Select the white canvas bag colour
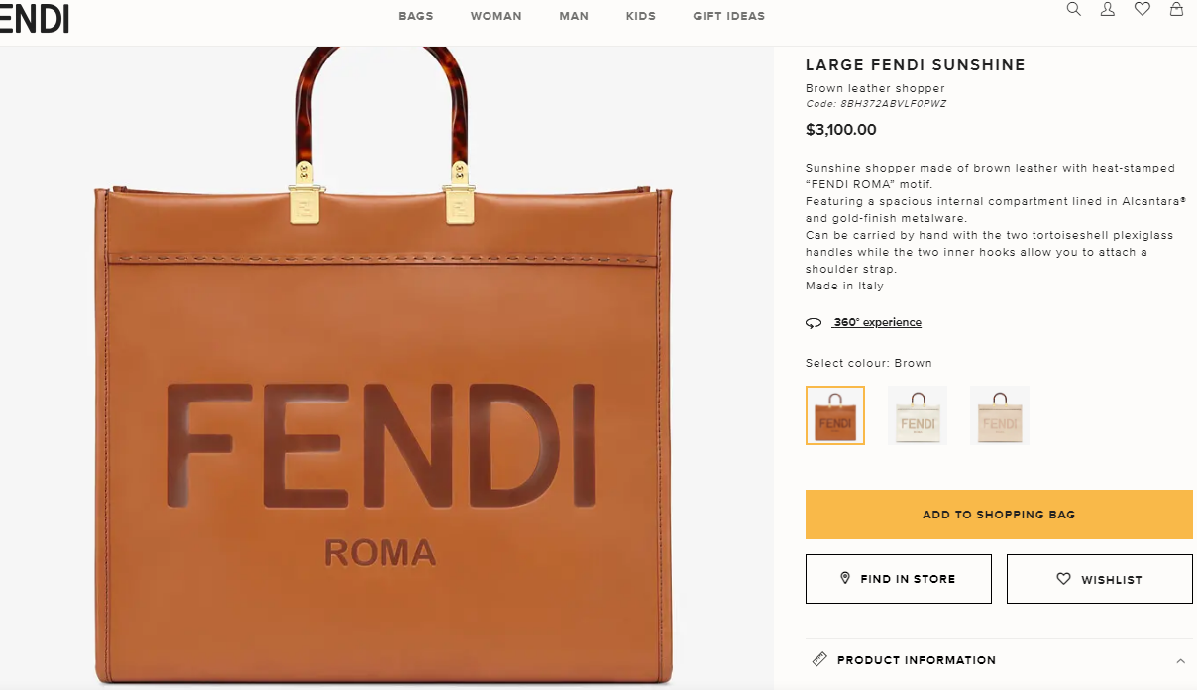This screenshot has width=1197, height=690. (918, 415)
